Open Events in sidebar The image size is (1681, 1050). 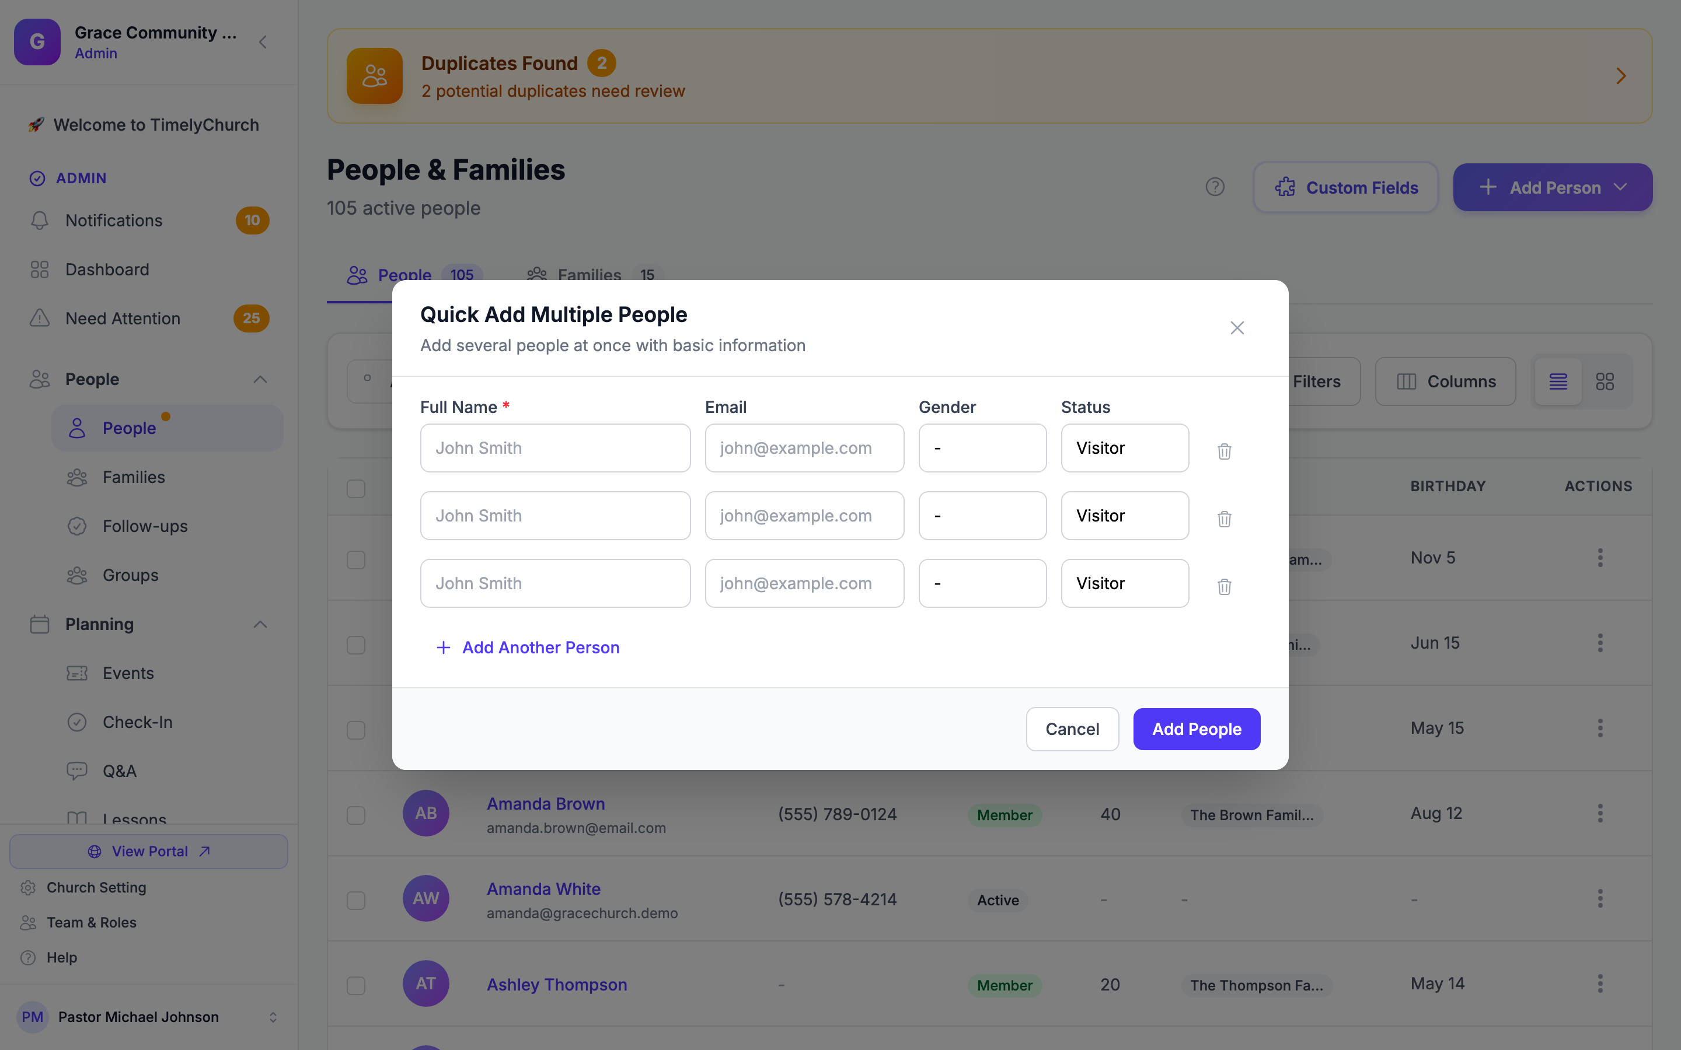coord(167,673)
